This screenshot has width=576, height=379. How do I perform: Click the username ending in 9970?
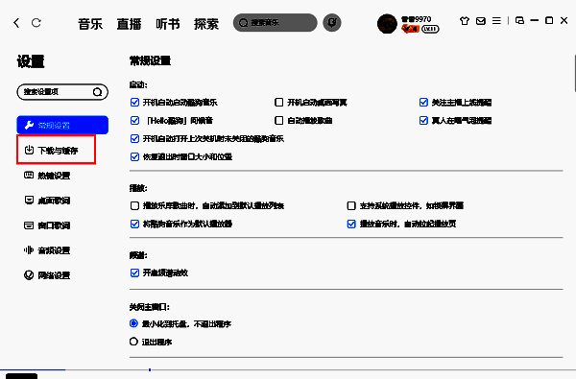pyautogui.click(x=417, y=19)
